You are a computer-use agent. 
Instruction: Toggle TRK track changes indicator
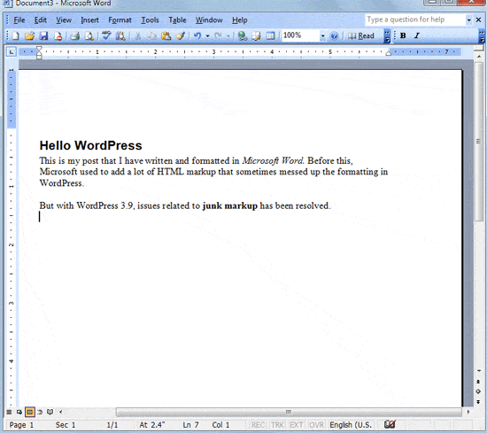(277, 425)
